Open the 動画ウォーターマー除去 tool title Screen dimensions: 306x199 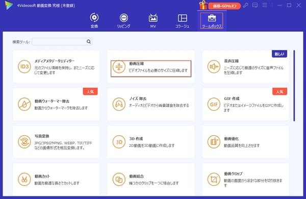click(52, 101)
